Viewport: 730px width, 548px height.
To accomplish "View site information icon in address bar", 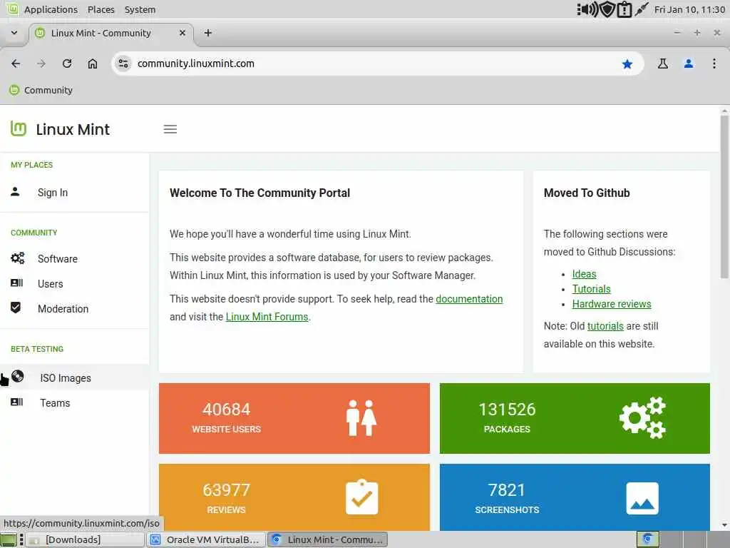I will pos(123,64).
